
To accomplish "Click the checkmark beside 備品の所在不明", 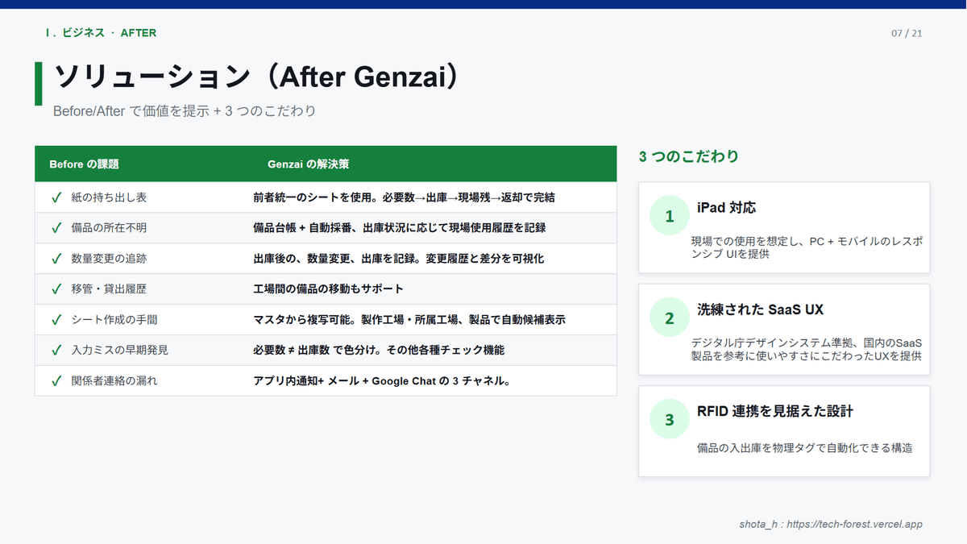I will pos(52,227).
